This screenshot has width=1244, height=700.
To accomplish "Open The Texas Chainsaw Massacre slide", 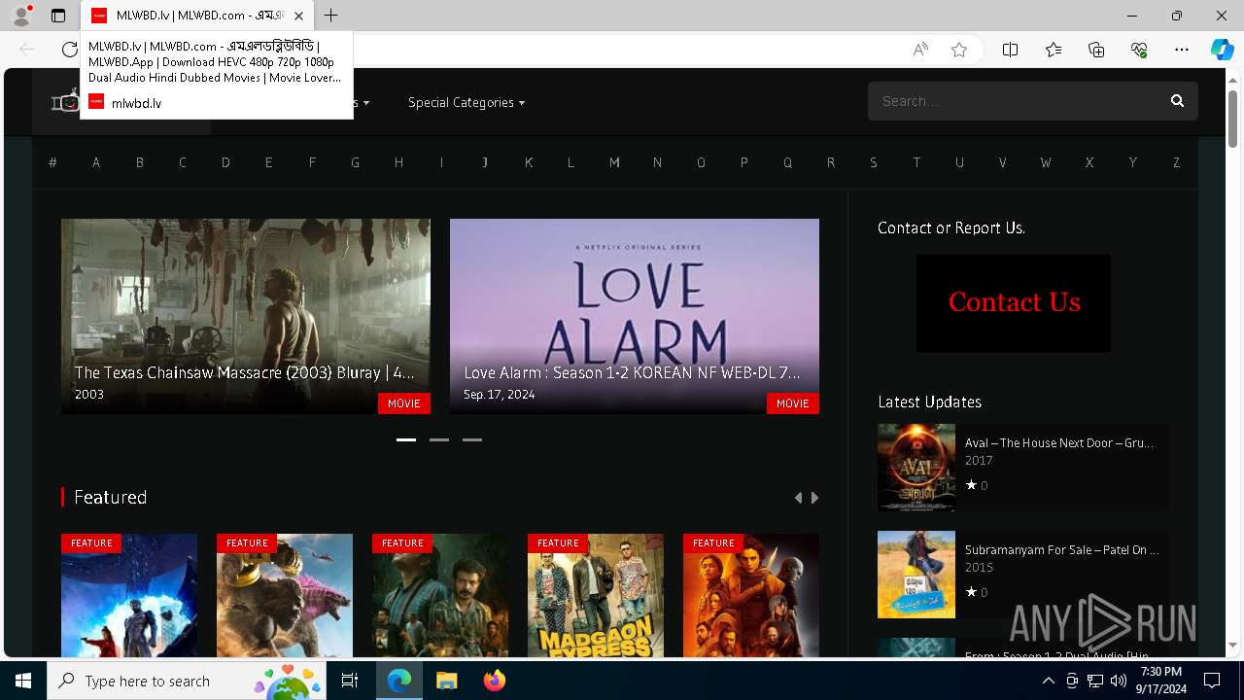I will [x=246, y=316].
